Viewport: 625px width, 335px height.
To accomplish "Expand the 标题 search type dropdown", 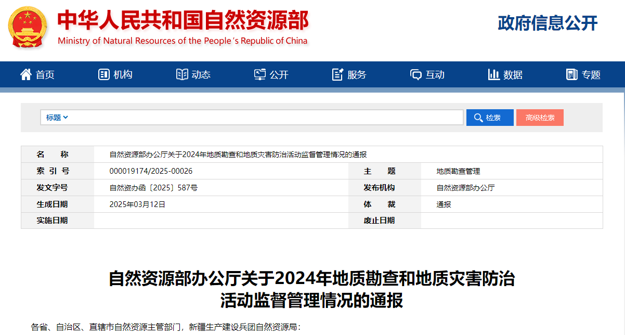I will [x=57, y=118].
